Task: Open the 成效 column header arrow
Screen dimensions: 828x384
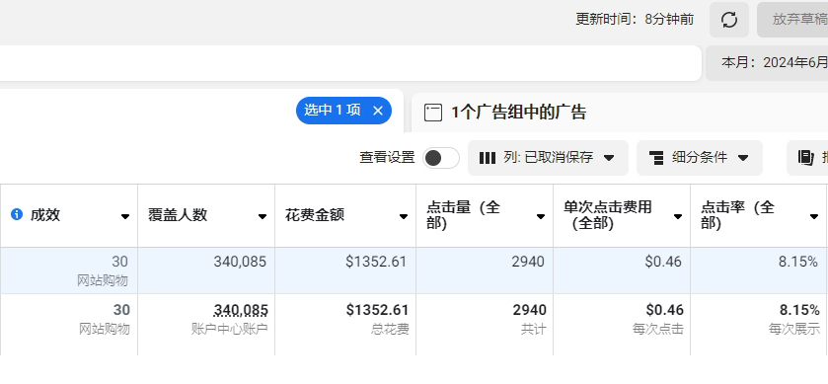Action: coord(125,216)
